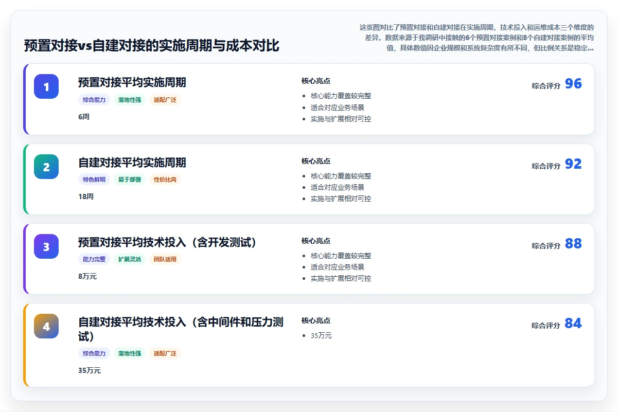
Task: Click the 易于部署 tag
Action: coord(130,180)
